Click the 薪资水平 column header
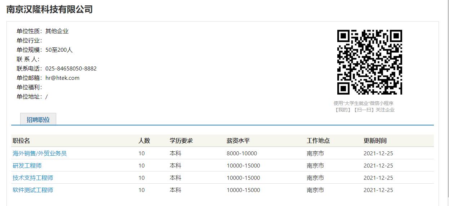The image size is (449, 206). [x=238, y=141]
